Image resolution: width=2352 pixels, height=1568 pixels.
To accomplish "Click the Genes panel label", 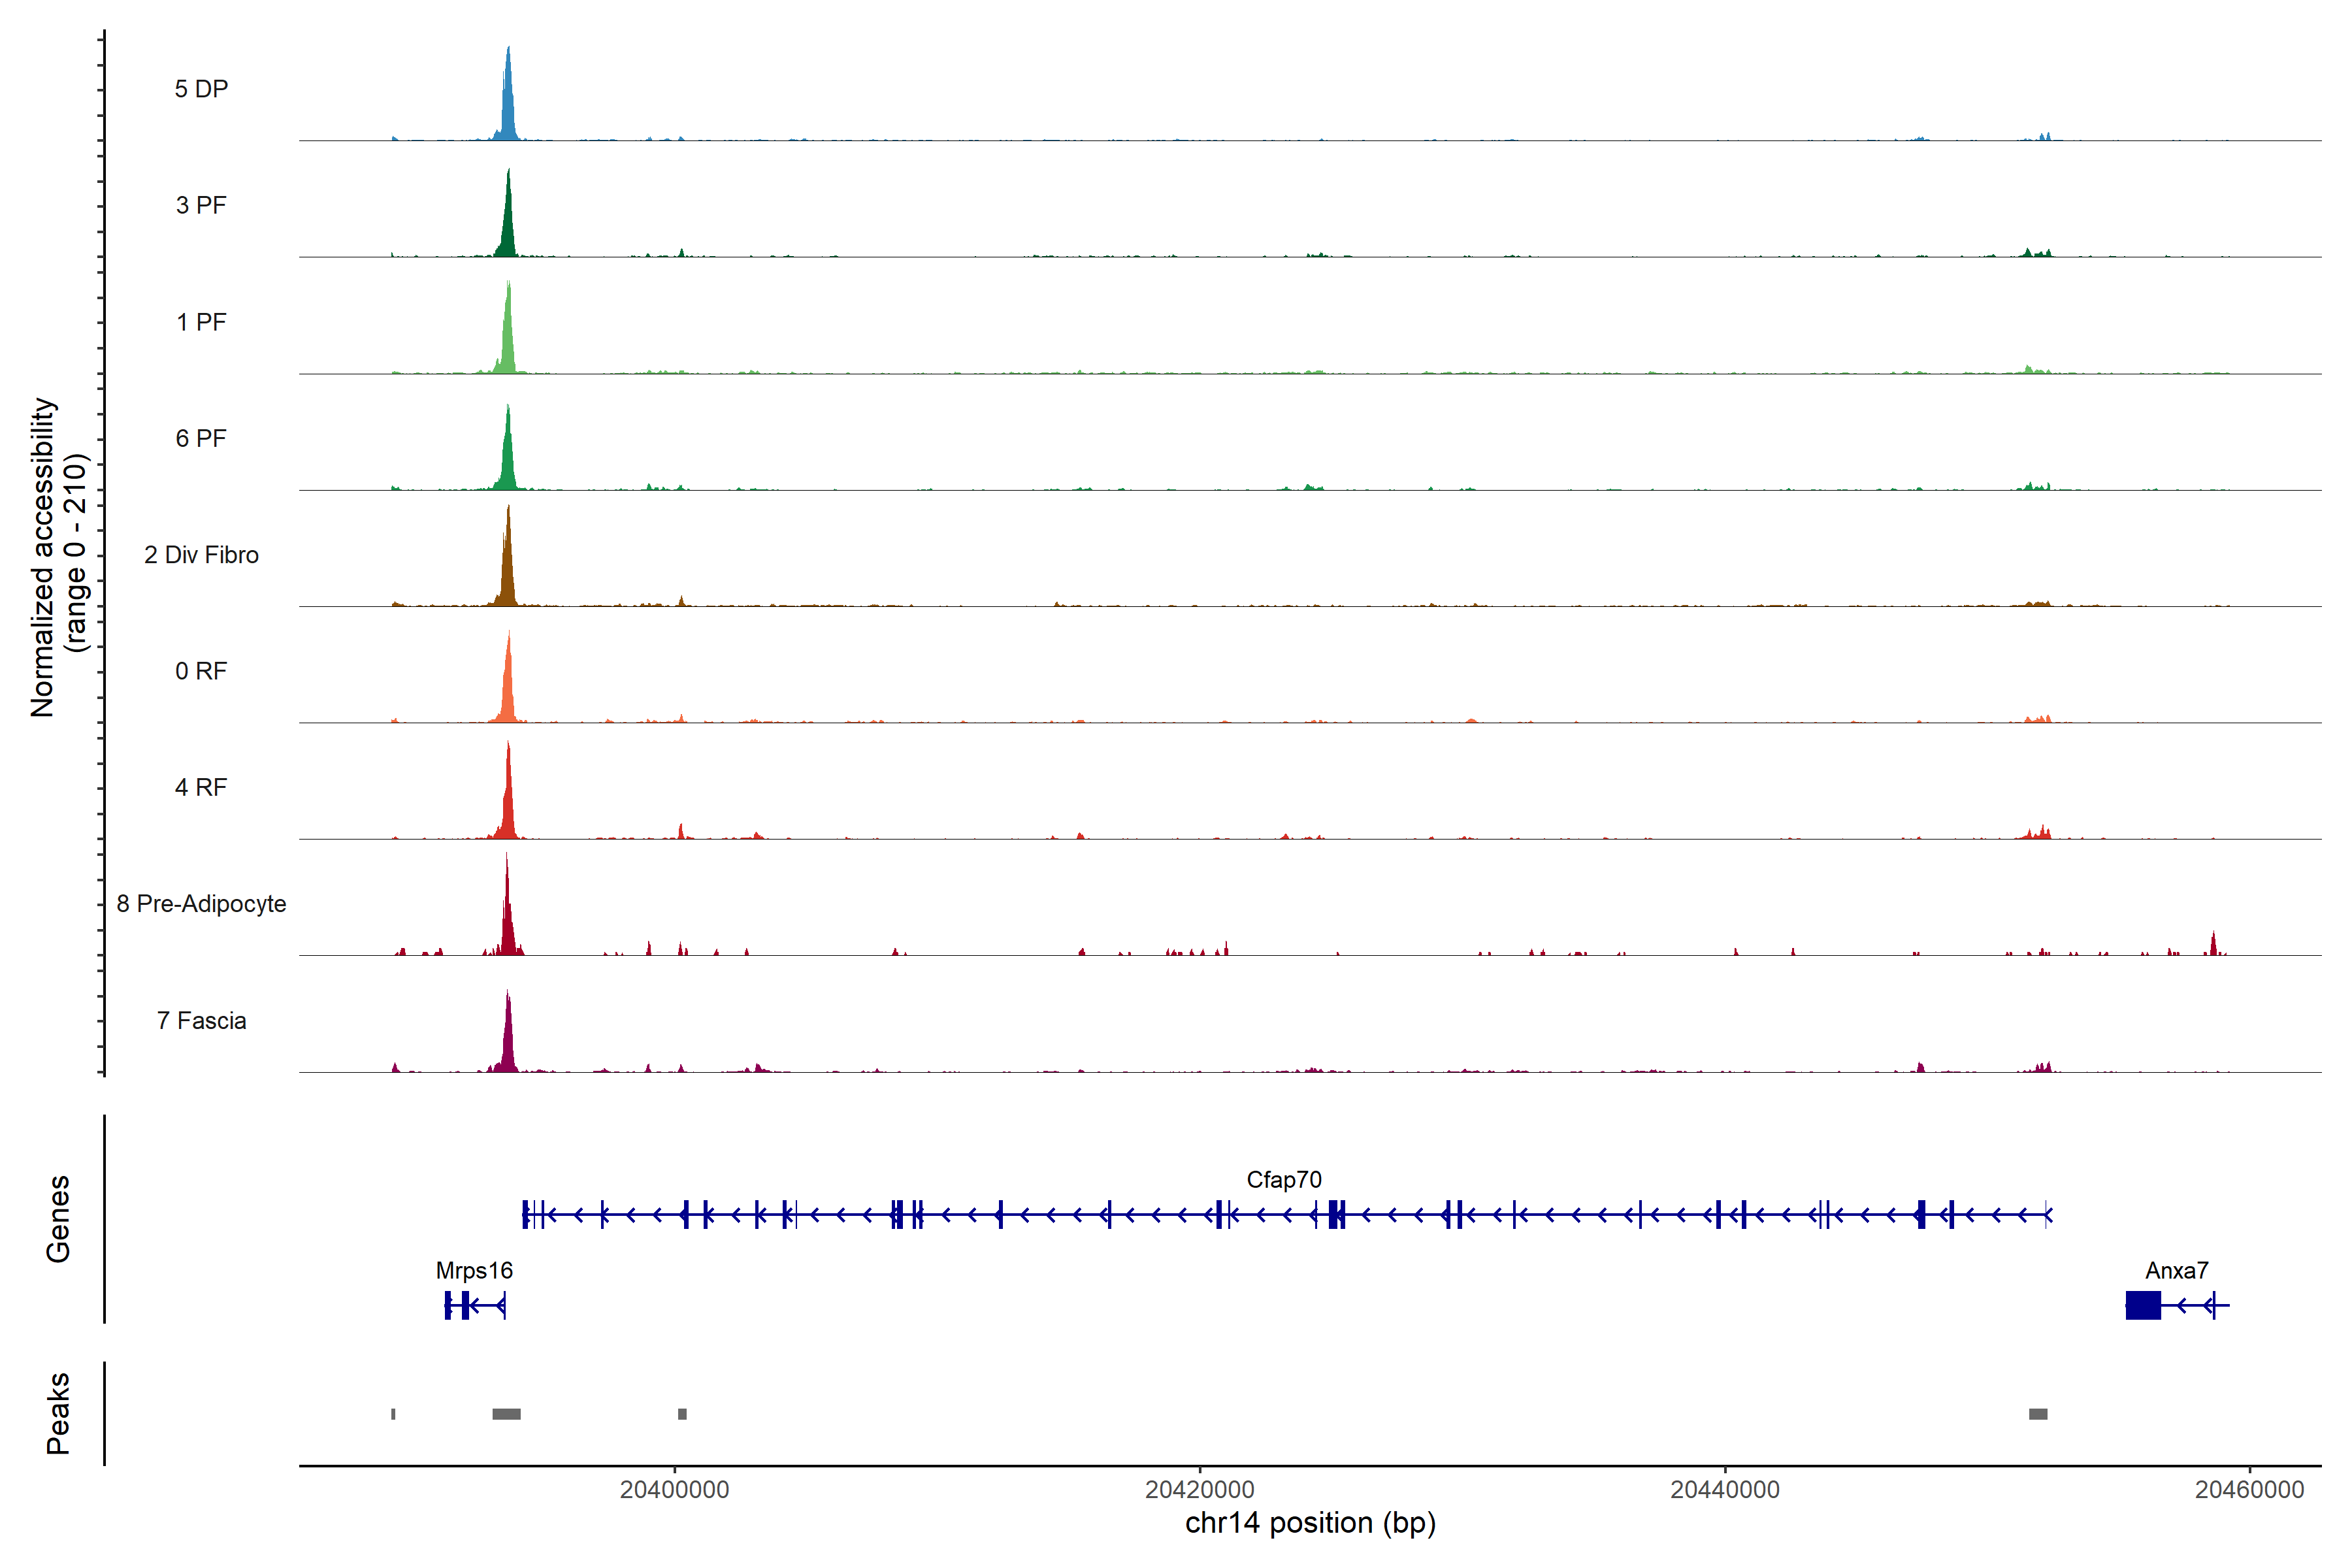I will pos(58,1219).
